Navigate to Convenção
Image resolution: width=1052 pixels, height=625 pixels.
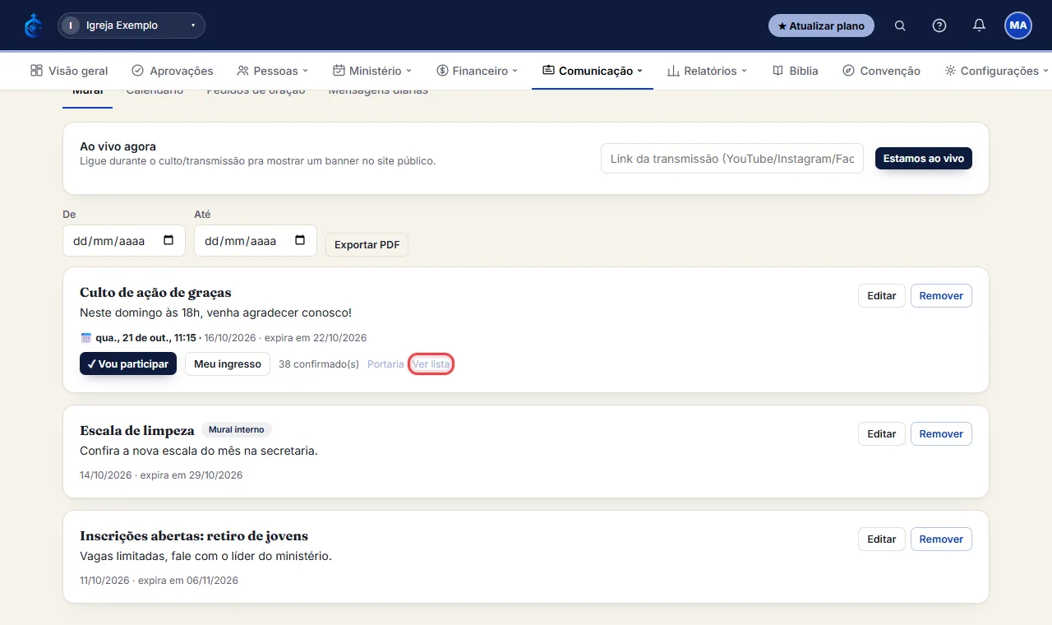pos(881,71)
